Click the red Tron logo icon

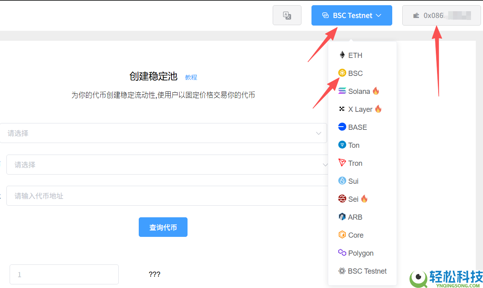point(342,163)
